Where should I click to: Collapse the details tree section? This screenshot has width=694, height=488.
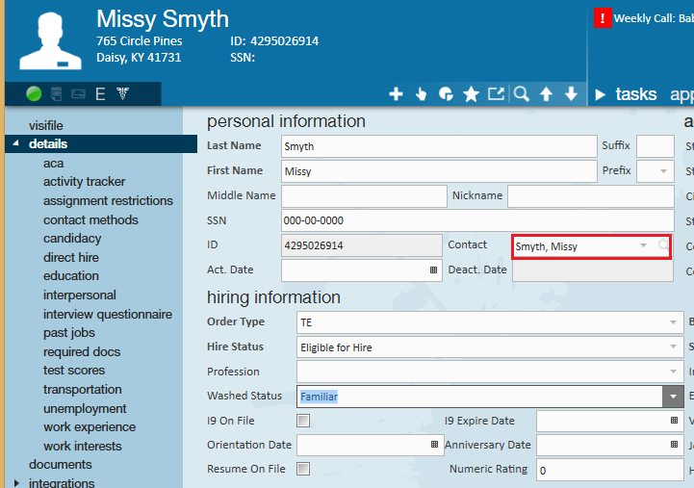point(16,144)
